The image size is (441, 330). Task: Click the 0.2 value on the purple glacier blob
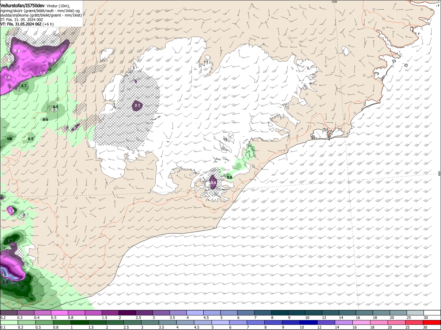pyautogui.click(x=137, y=105)
